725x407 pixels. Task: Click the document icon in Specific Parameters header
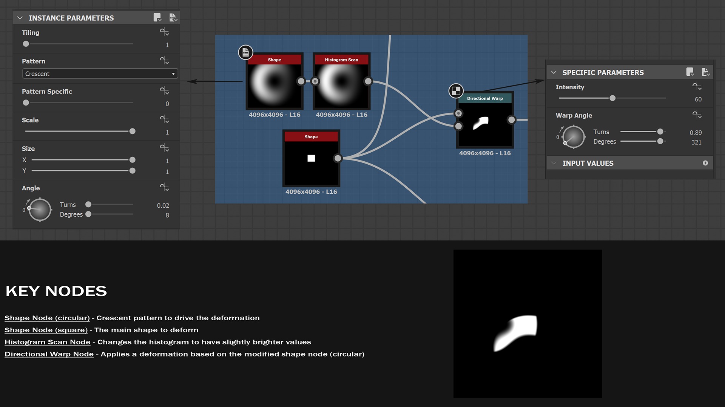705,72
